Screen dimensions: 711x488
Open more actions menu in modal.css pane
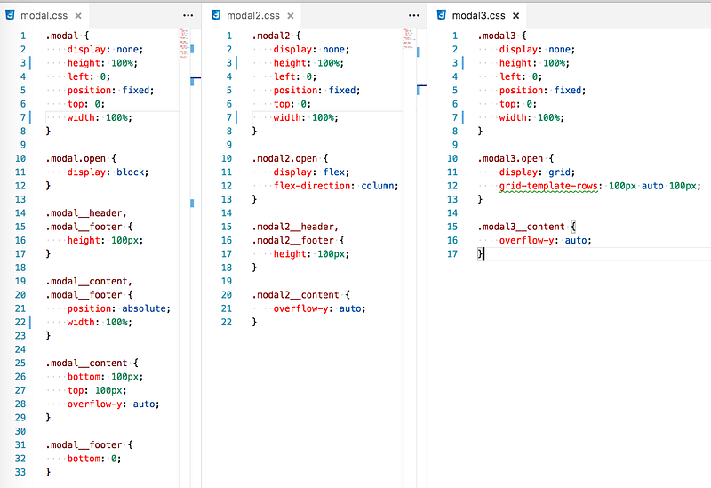(x=188, y=15)
